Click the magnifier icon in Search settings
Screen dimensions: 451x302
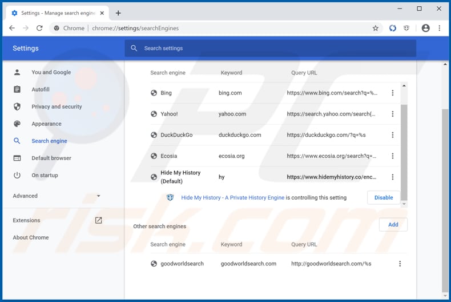click(x=134, y=48)
